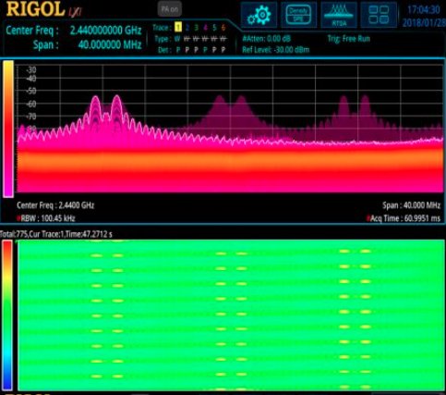Viewport: 446px width, 395px height.
Task: Select trace 2 in the Trace row
Action: point(187,28)
